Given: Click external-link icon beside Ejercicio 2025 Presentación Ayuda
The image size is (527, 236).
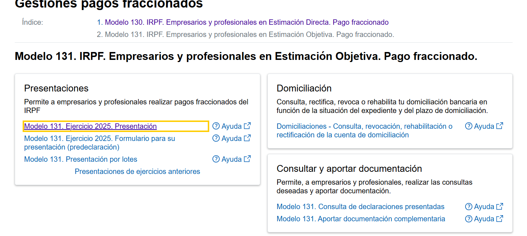Looking at the screenshot, I should tap(247, 126).
